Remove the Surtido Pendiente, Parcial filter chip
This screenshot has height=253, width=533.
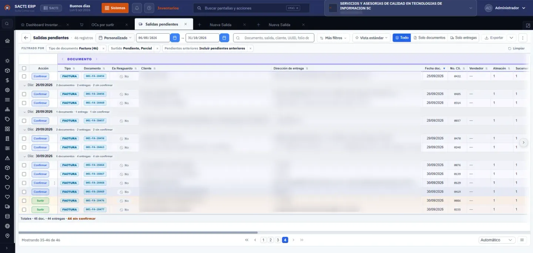[x=157, y=48]
